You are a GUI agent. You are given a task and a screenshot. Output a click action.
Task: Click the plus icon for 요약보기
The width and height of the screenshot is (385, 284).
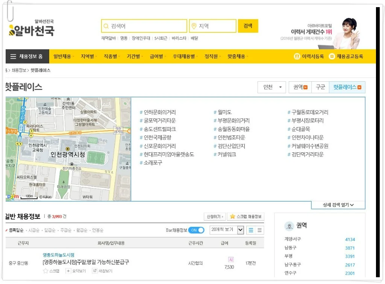tap(68, 271)
